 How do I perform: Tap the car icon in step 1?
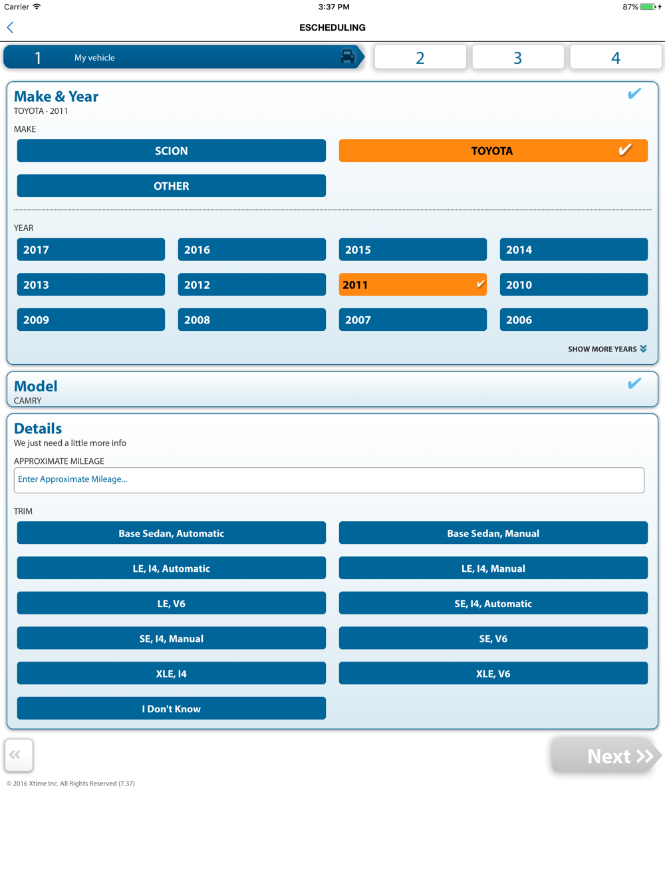347,57
